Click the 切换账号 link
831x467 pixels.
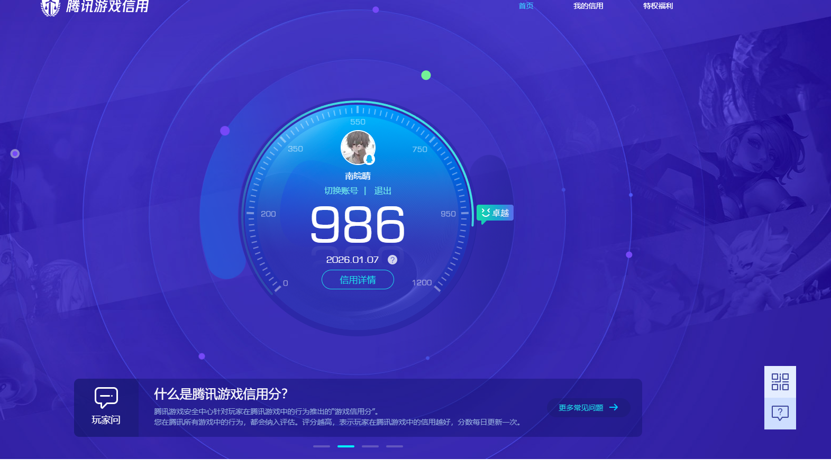click(x=341, y=191)
